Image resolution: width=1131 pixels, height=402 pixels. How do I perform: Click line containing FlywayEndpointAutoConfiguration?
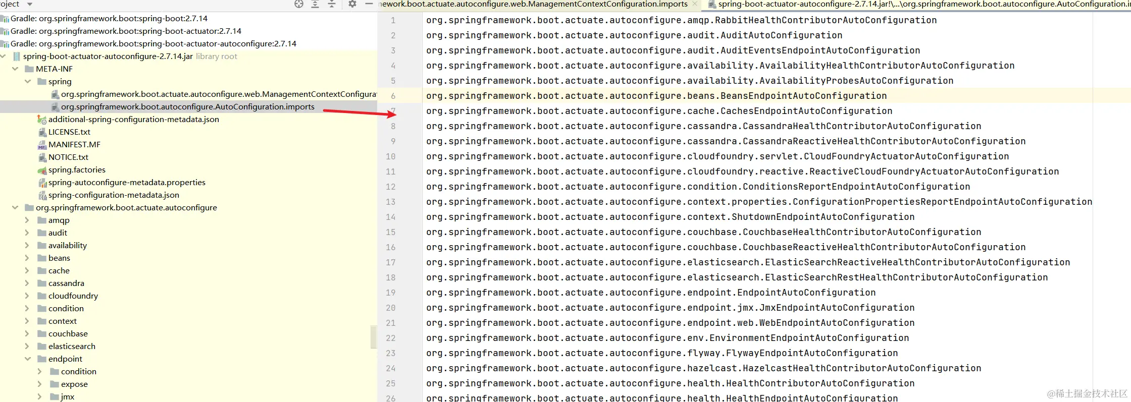coord(662,353)
